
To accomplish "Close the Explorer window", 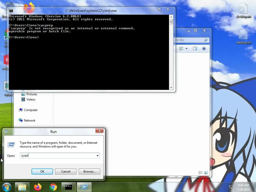I will (x=204, y=31).
